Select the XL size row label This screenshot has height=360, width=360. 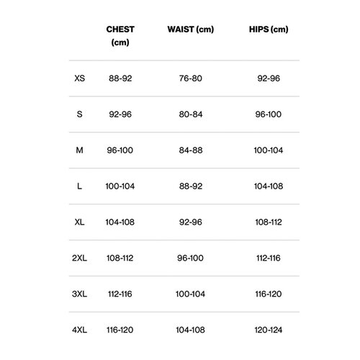click(x=79, y=222)
